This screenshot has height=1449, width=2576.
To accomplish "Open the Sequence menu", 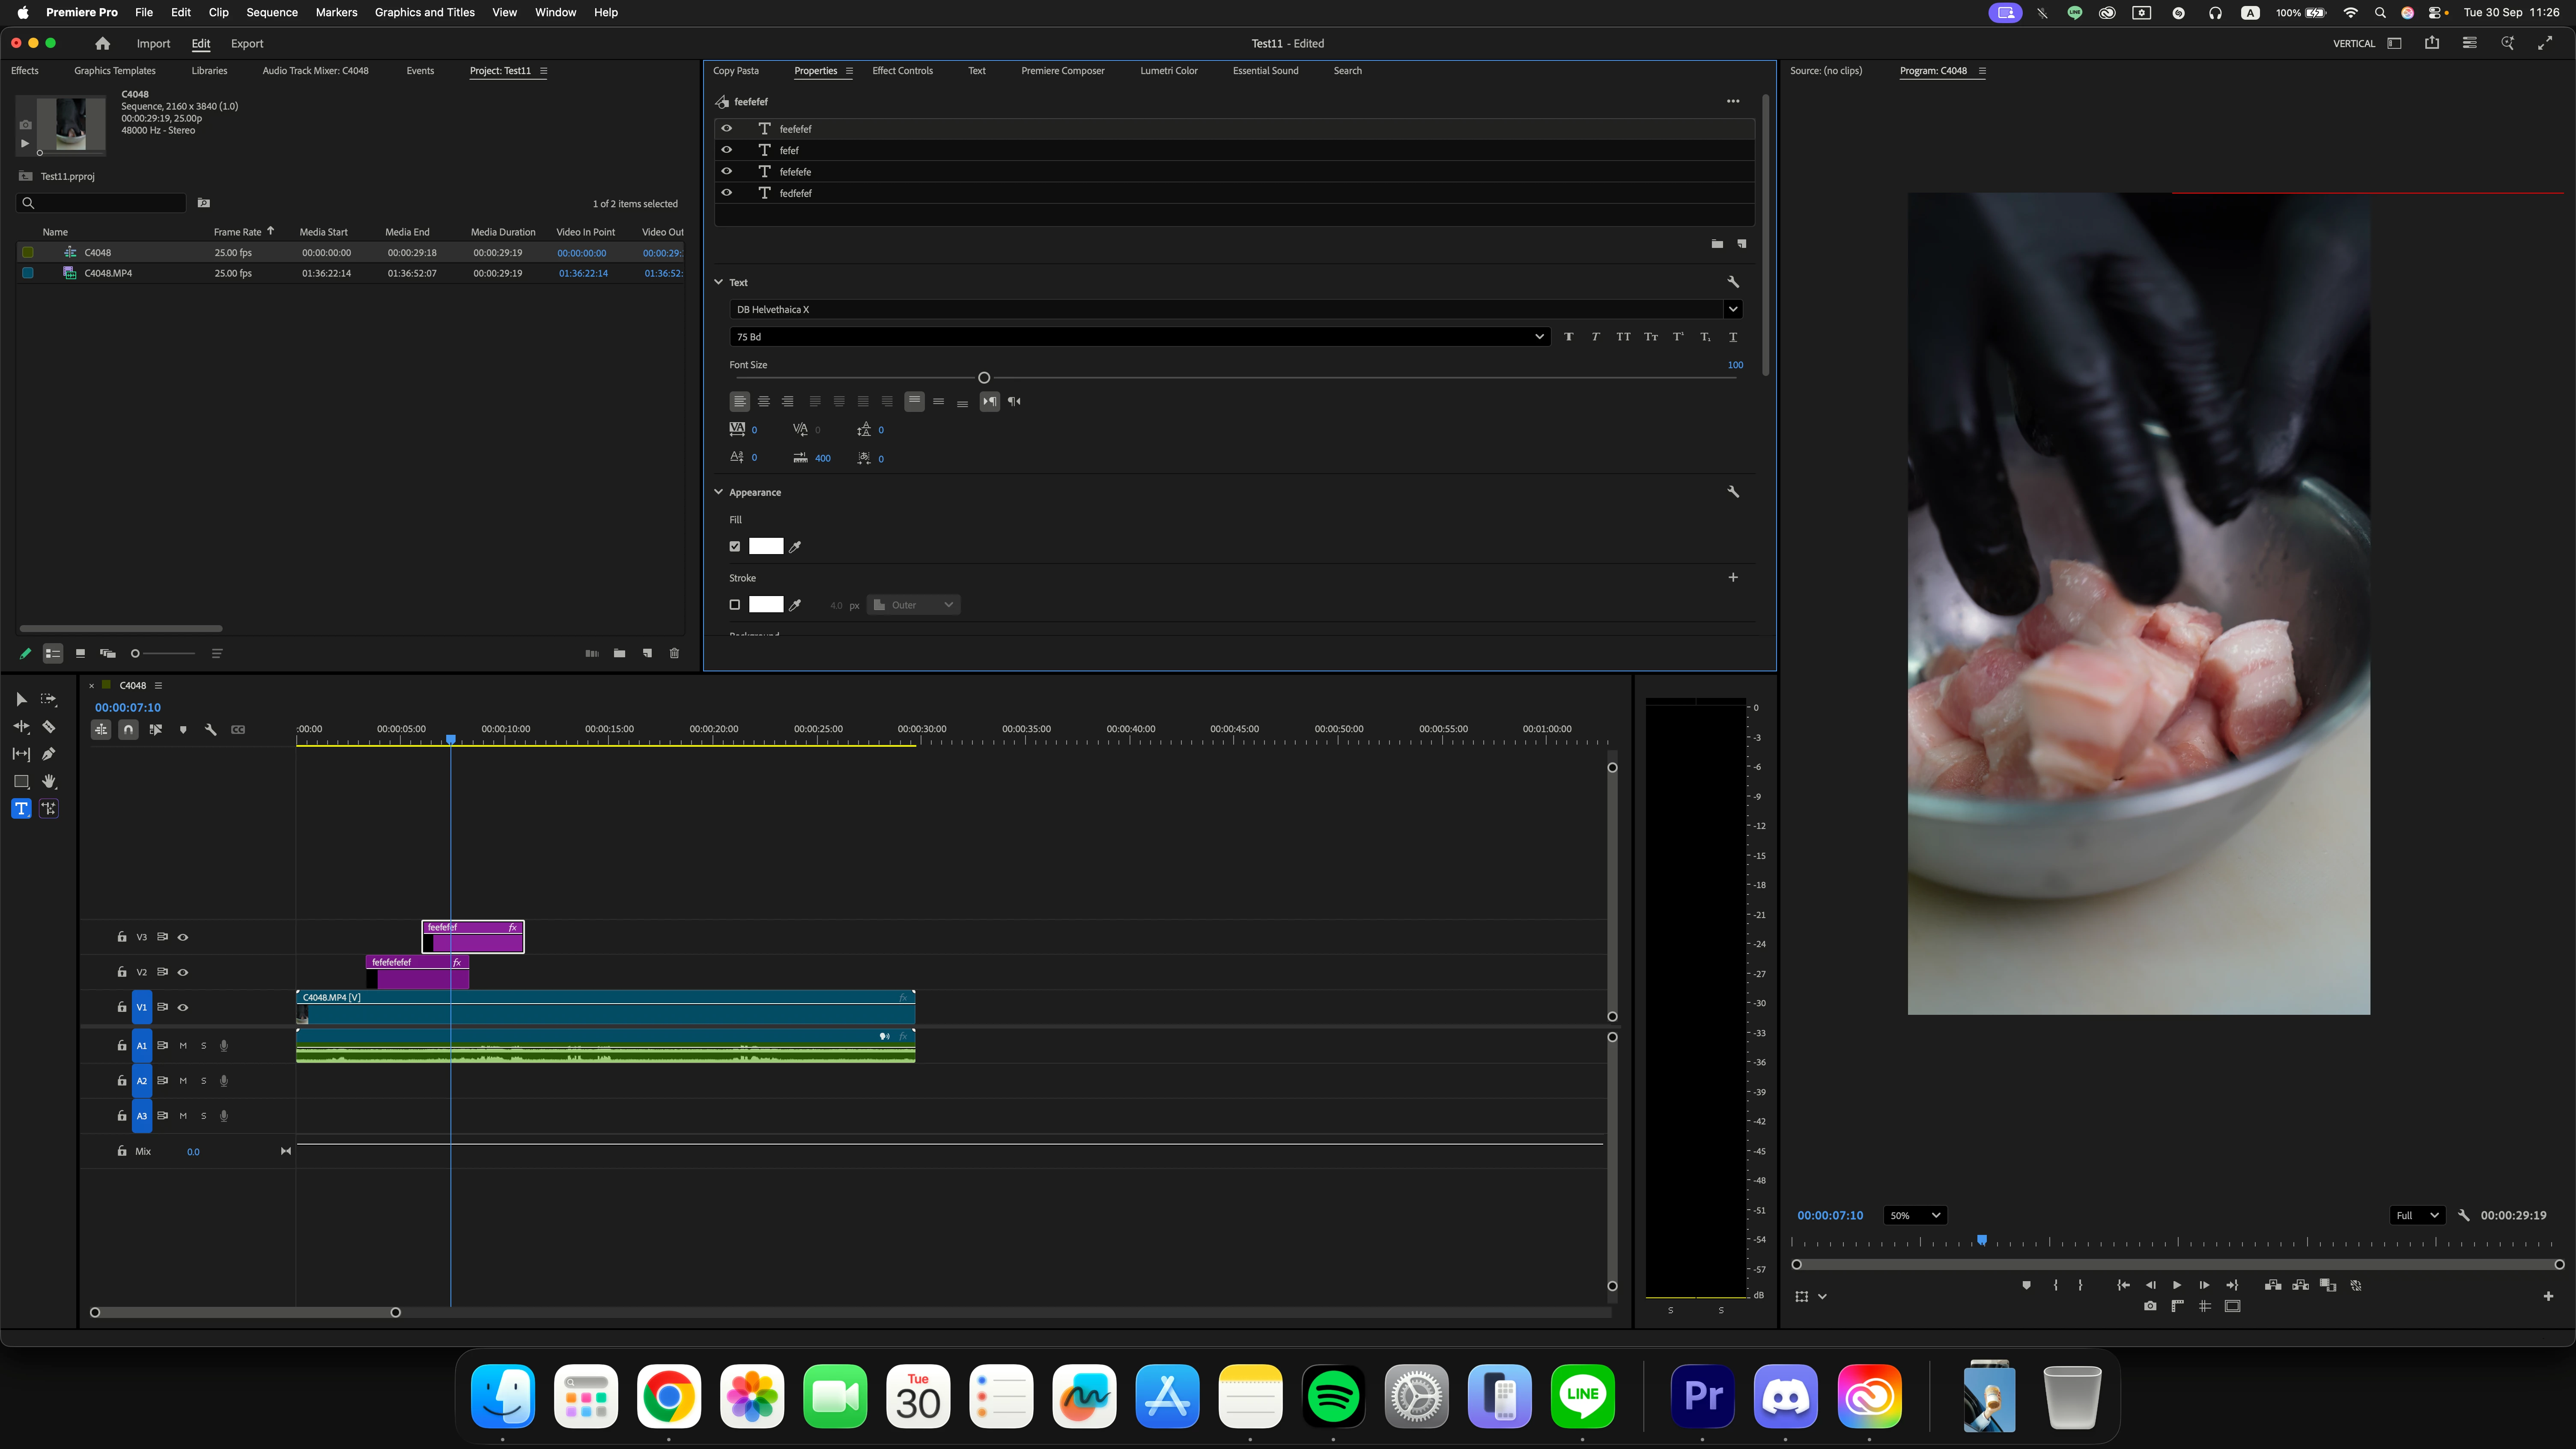I will [272, 12].
